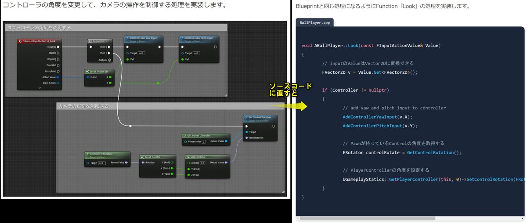The image size is (527, 223).
Task: Click Add Controller Yaw Input exec input pin
Action: pyautogui.click(x=128, y=47)
